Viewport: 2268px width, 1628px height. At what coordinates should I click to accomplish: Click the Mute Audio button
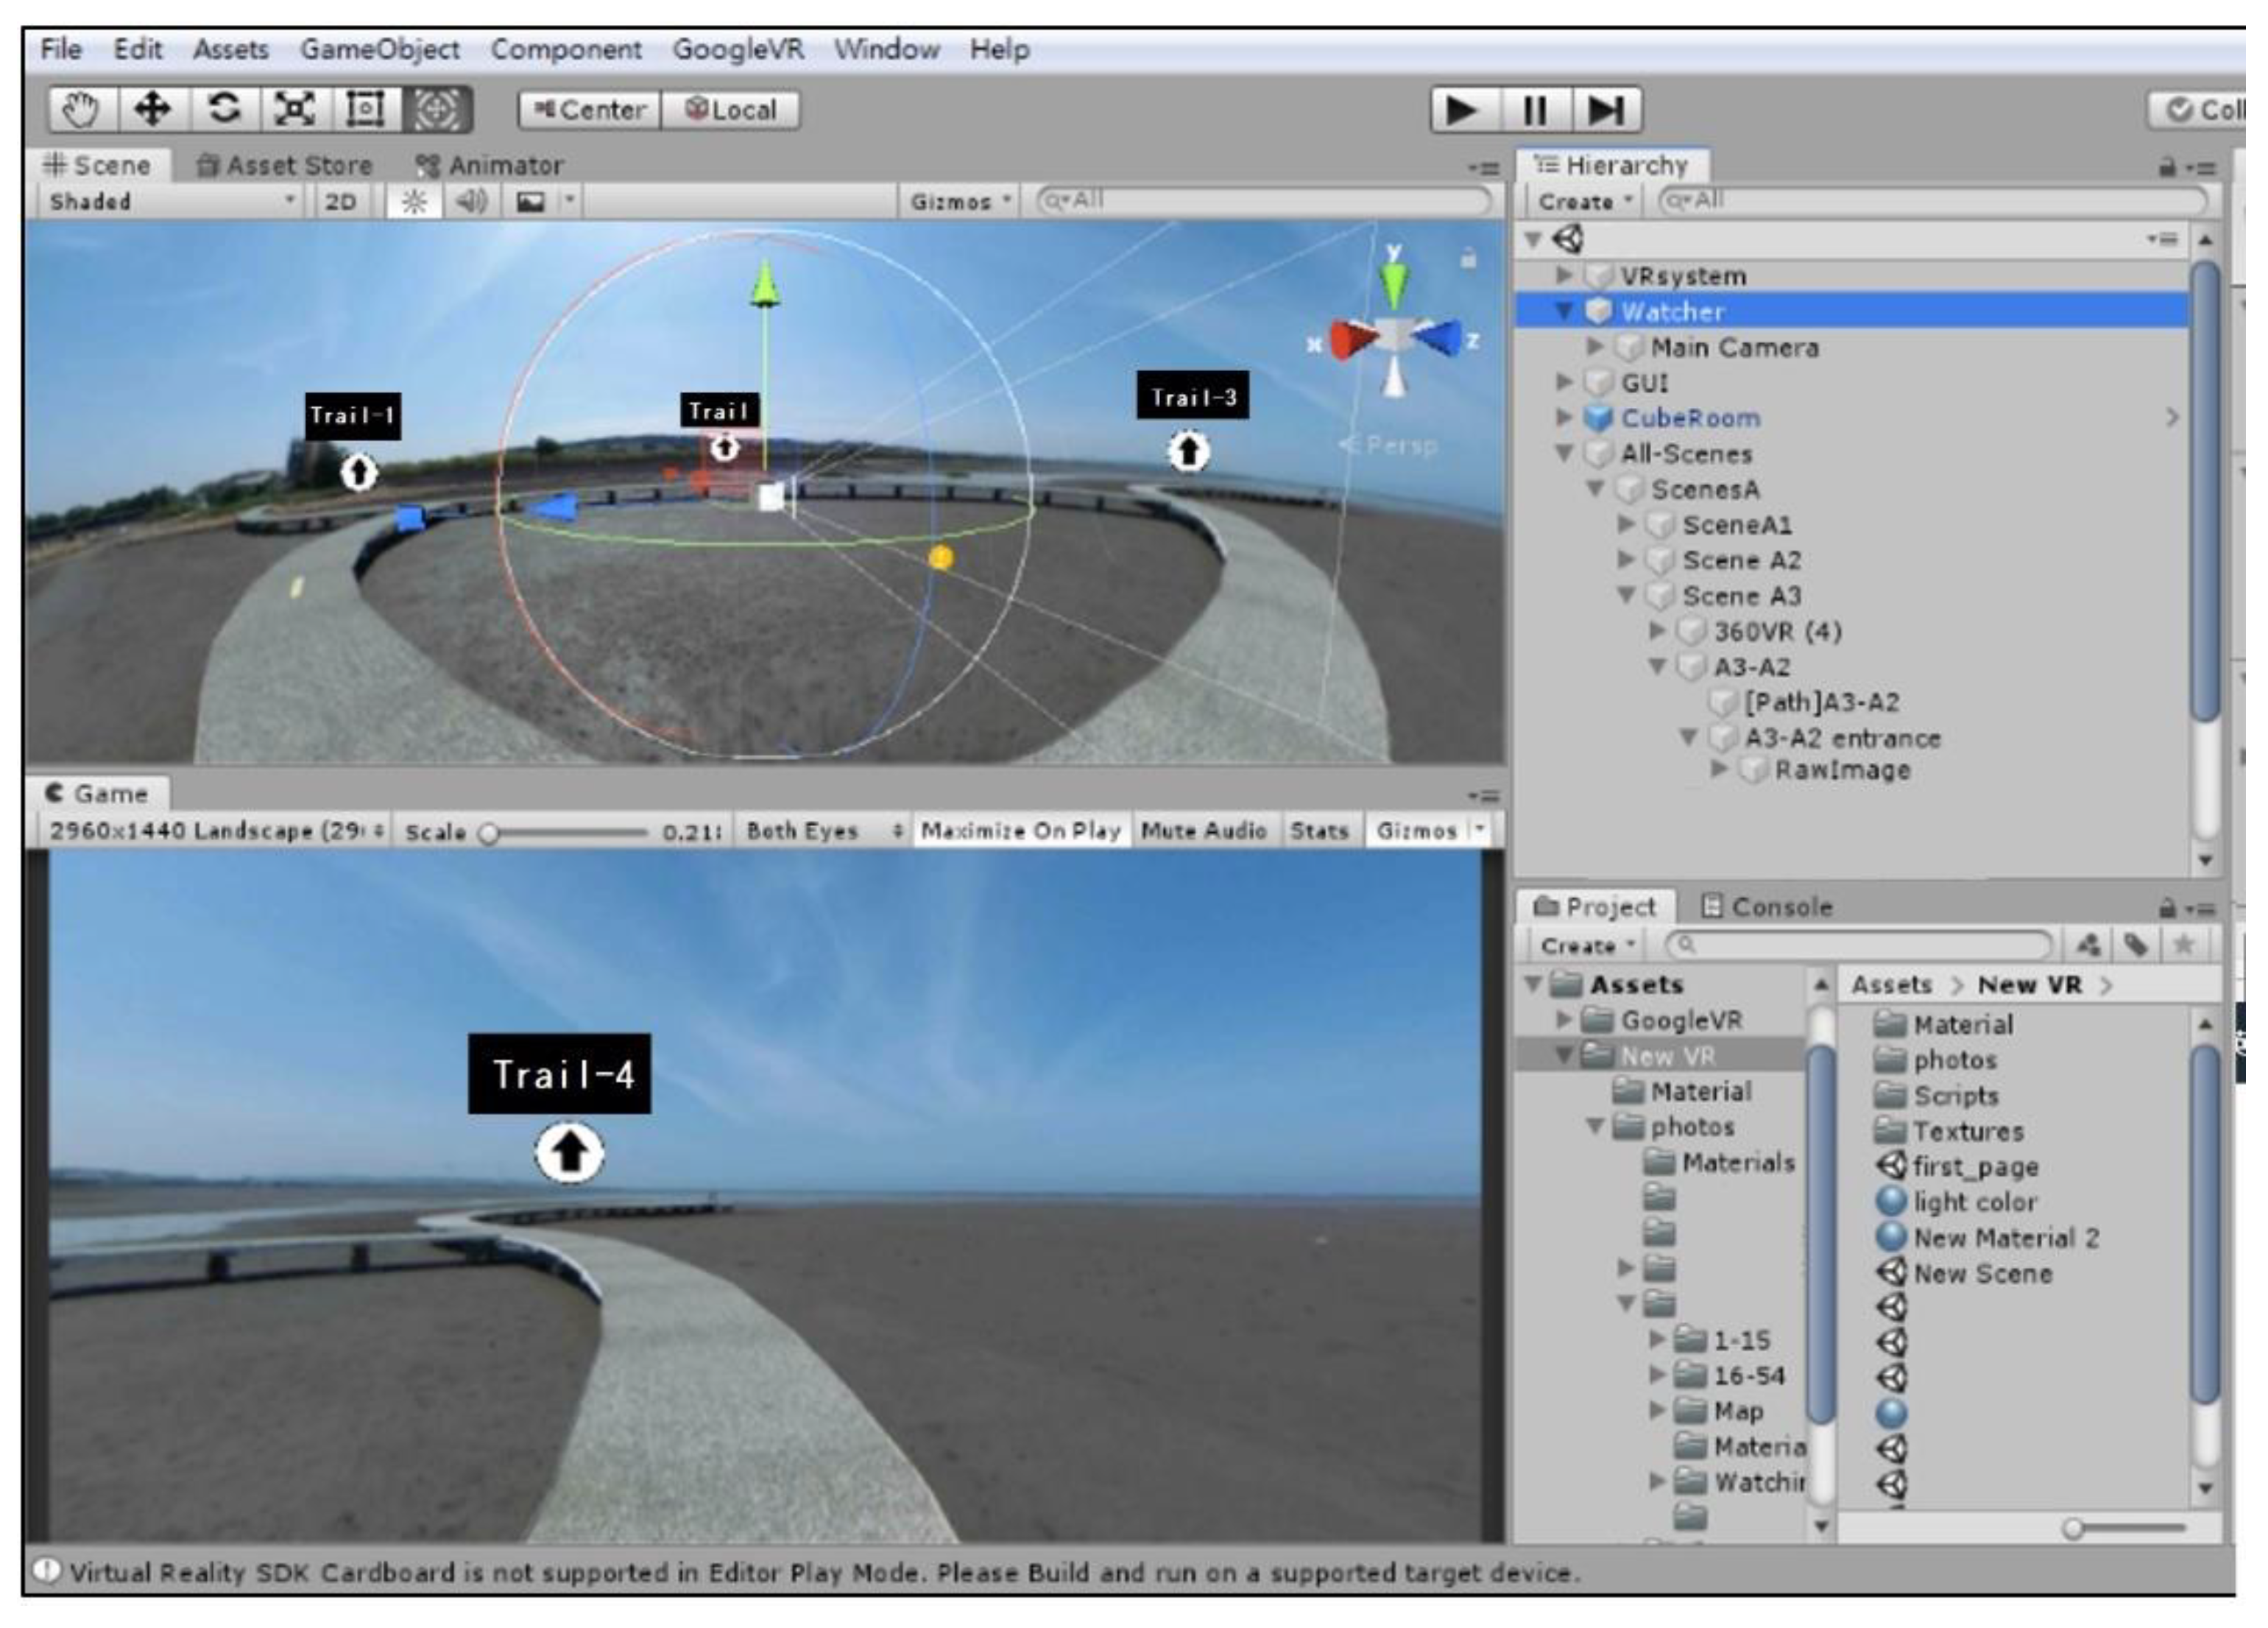pos(1203,831)
